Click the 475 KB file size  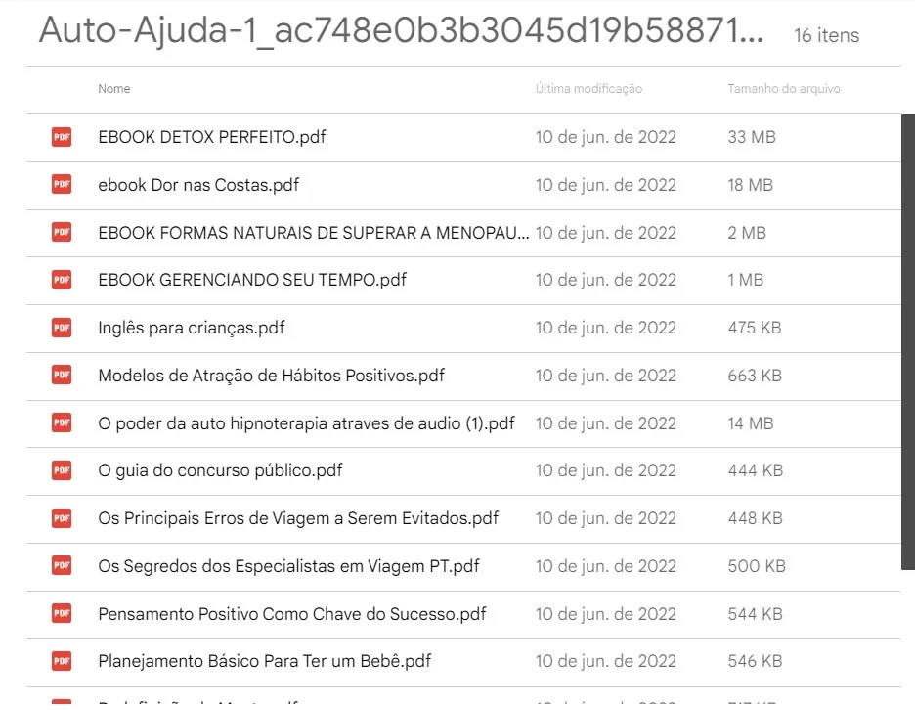755,329
